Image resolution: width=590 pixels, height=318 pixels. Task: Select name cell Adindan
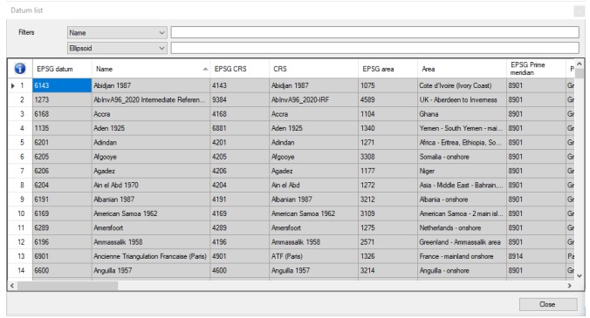[x=151, y=143]
